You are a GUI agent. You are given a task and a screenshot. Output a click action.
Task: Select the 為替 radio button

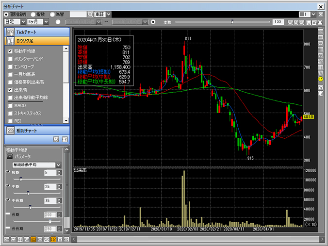click(x=52, y=15)
